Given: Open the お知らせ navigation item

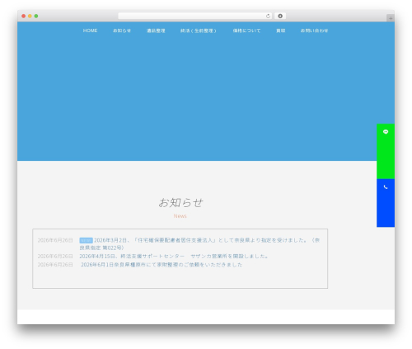Looking at the screenshot, I should click(x=122, y=31).
